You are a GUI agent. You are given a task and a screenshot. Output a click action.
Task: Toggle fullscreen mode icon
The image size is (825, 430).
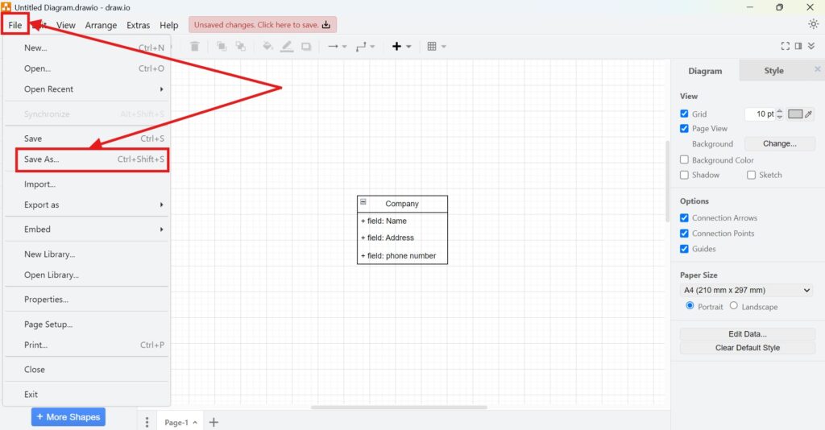pos(786,47)
